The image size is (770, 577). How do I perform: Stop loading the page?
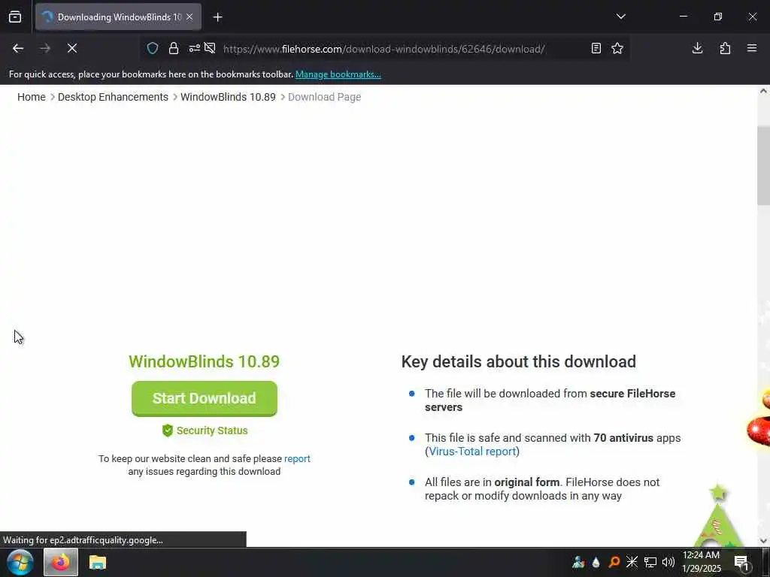pos(72,48)
